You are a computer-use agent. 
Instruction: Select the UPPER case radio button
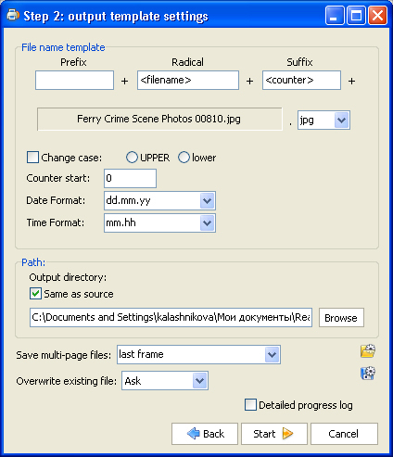[132, 158]
